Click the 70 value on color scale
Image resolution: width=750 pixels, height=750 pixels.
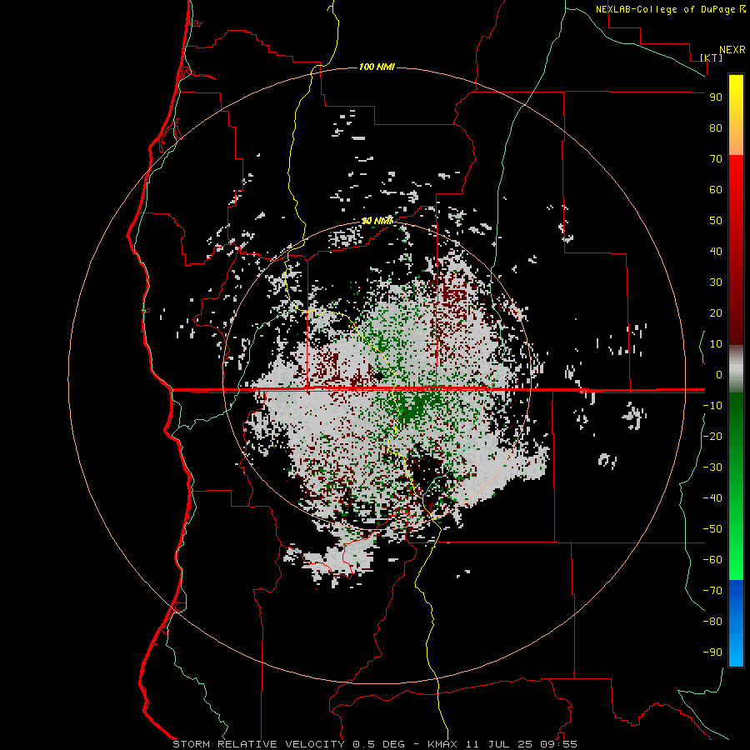(x=716, y=159)
